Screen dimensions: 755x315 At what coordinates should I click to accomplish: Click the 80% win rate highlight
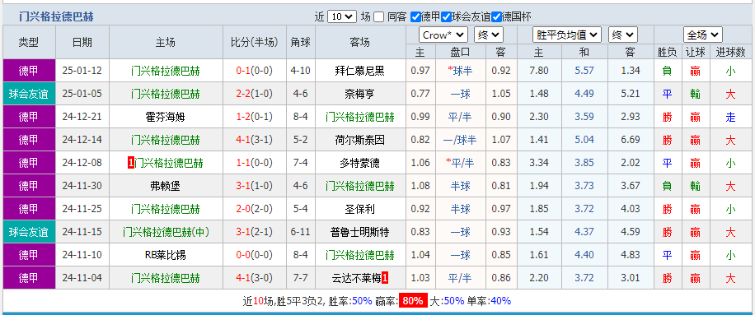click(x=413, y=301)
